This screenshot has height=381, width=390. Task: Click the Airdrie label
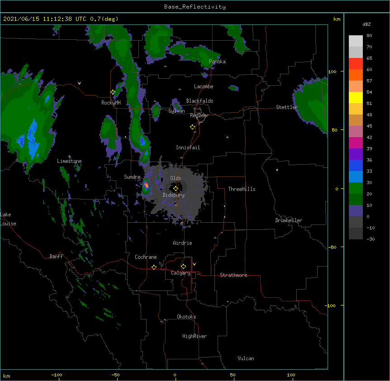[182, 243]
